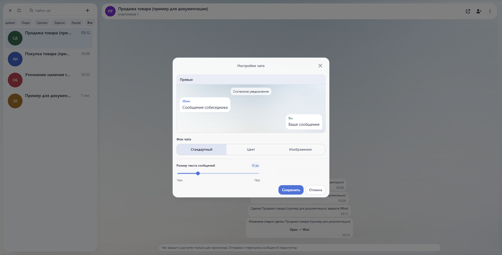Select Цвет chat background option
Screen dimensions: 502x255
[251, 150]
